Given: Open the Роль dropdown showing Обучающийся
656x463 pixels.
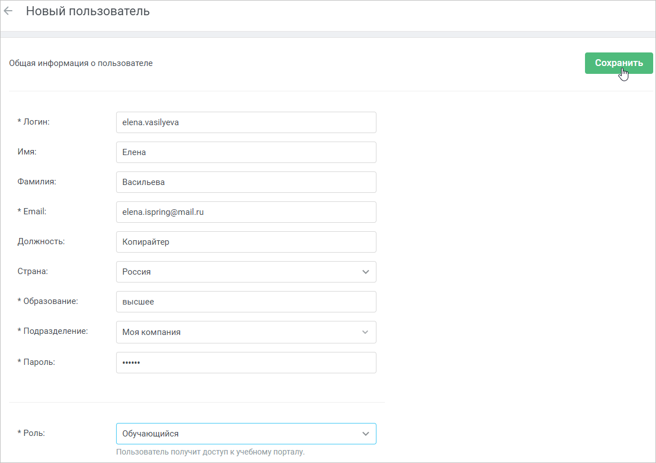Looking at the screenshot, I should click(x=246, y=434).
